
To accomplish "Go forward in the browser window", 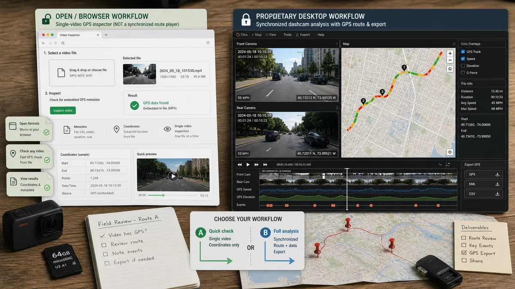I will (50, 43).
